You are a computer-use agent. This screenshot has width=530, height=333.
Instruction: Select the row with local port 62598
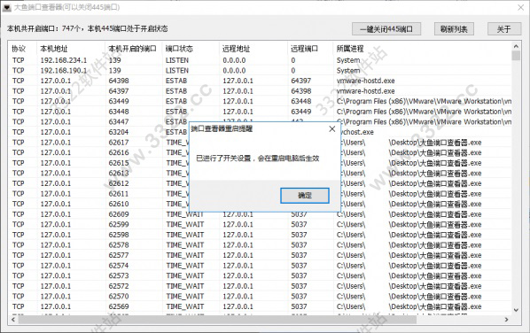(260, 235)
